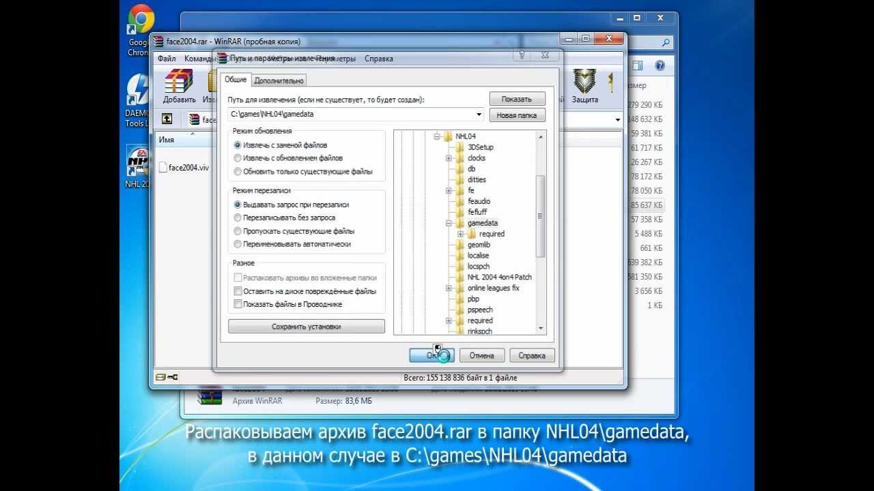Select the fefluff folder icon

tap(460, 212)
